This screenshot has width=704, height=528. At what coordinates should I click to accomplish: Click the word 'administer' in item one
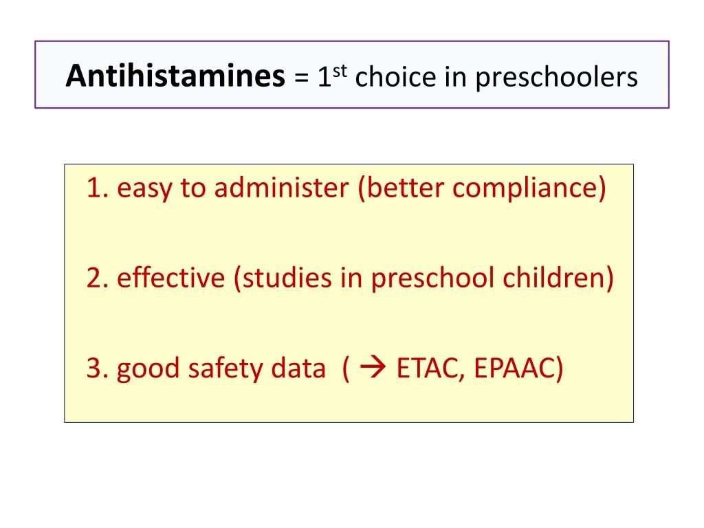tap(281, 188)
